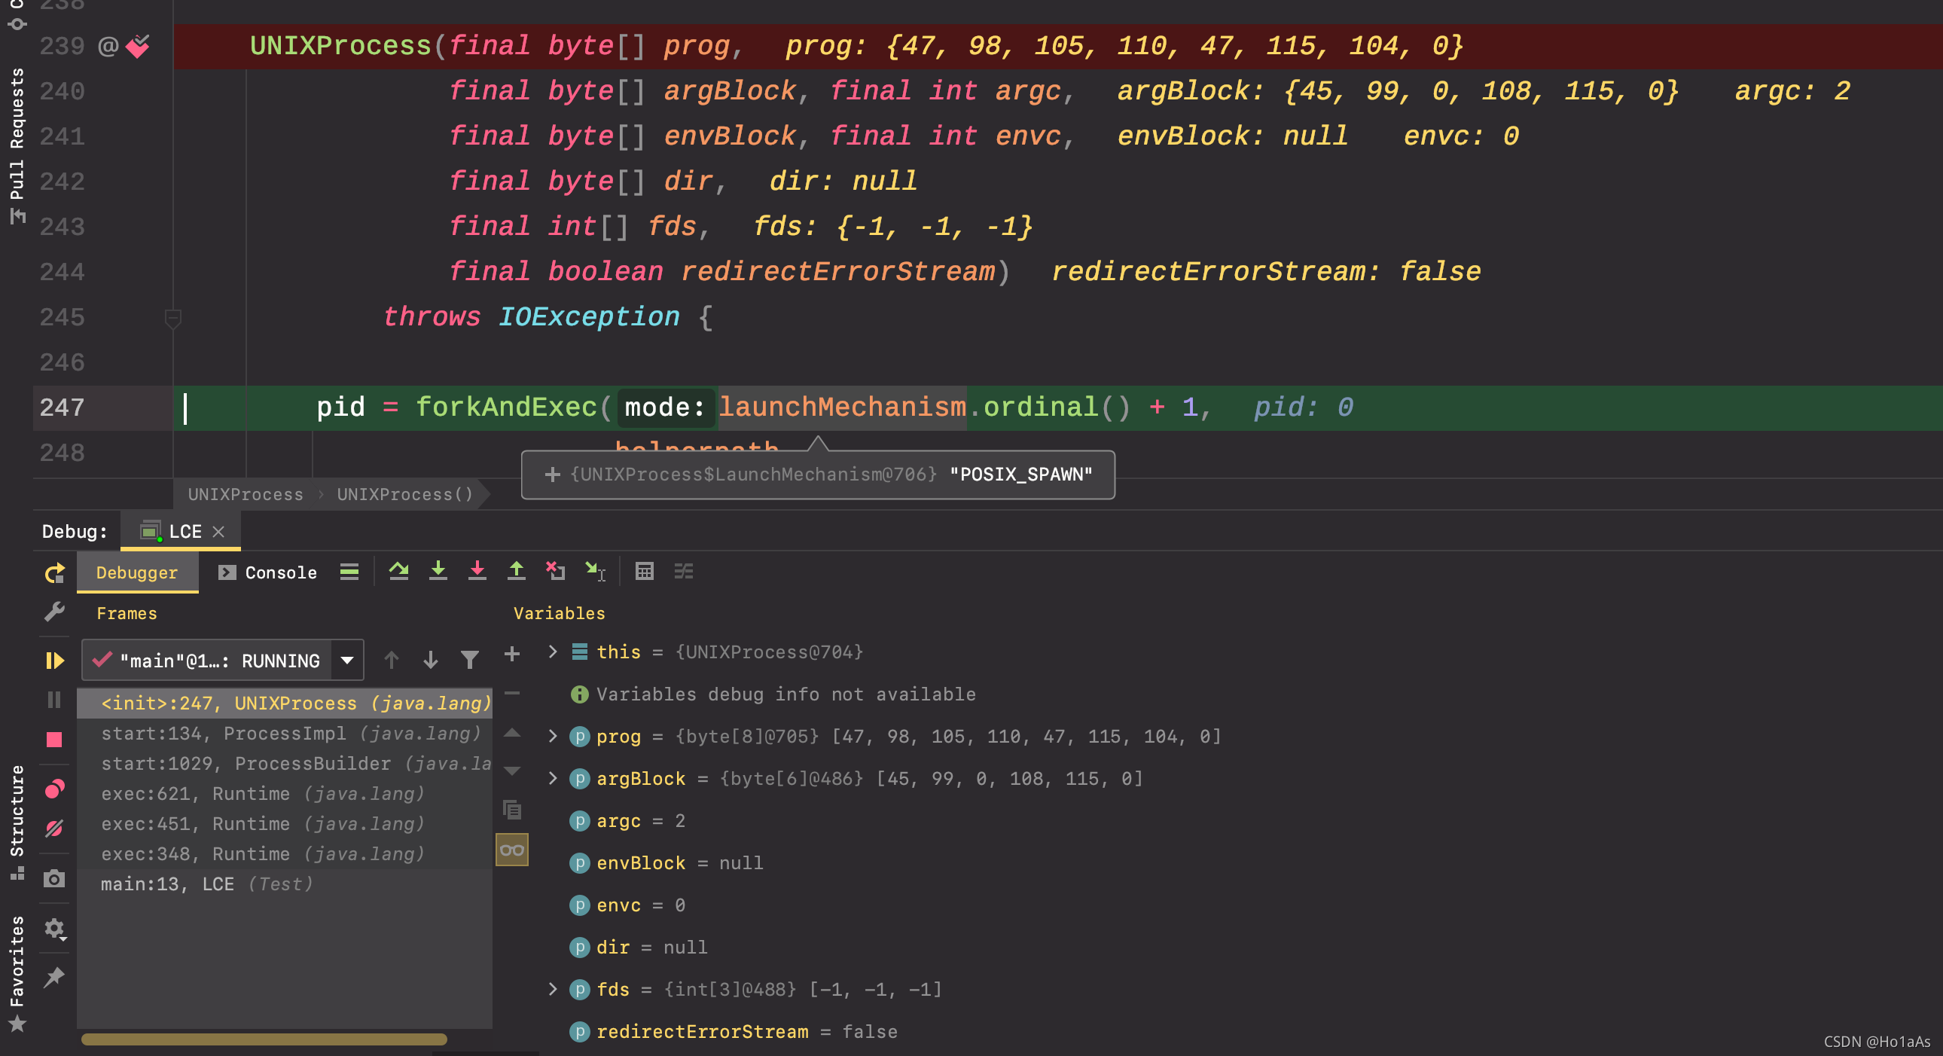Expand the fds int array variable
Screen dimensions: 1943x1056
coord(553,989)
